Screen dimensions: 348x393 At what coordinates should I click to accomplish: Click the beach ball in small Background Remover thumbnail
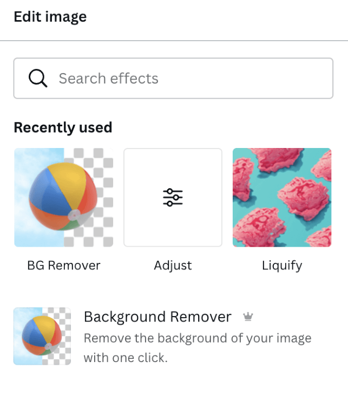coord(42,336)
